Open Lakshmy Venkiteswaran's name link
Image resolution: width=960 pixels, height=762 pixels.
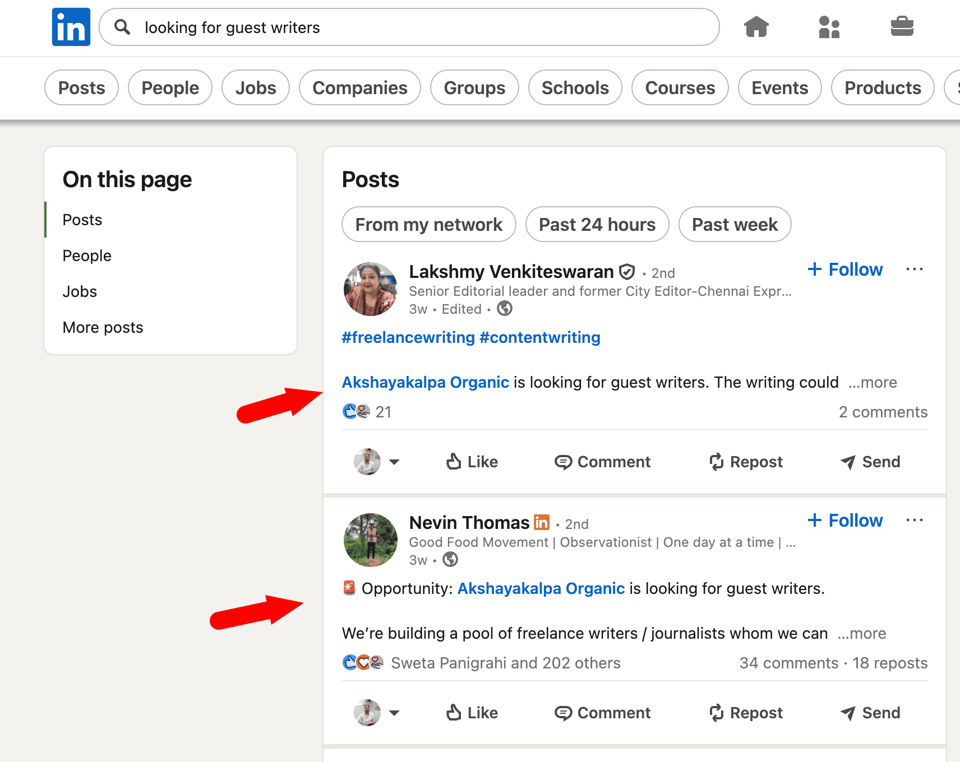[x=511, y=272]
